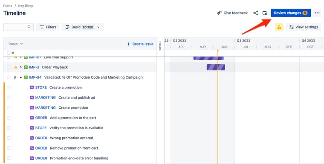The height and width of the screenshot is (164, 324).
Task: Go to Itsy Bitsy breadcrumb
Action: pyautogui.click(x=26, y=6)
